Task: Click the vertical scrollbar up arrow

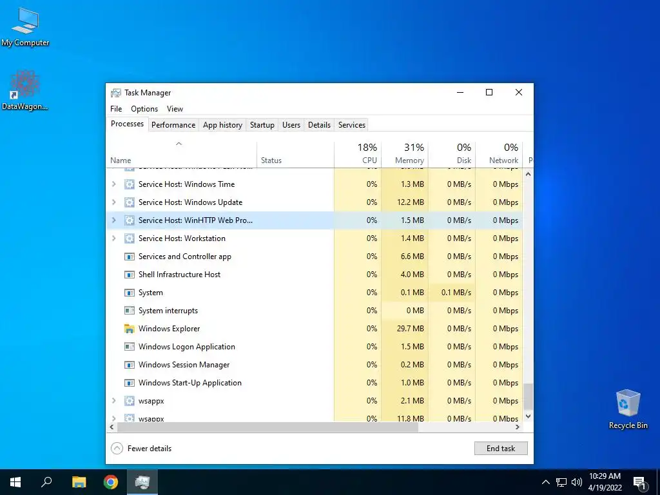Action: pos(529,174)
